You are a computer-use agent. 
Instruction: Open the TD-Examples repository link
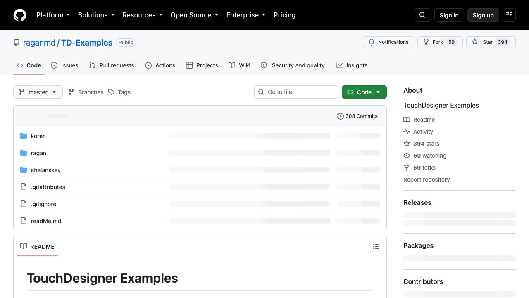click(x=87, y=43)
